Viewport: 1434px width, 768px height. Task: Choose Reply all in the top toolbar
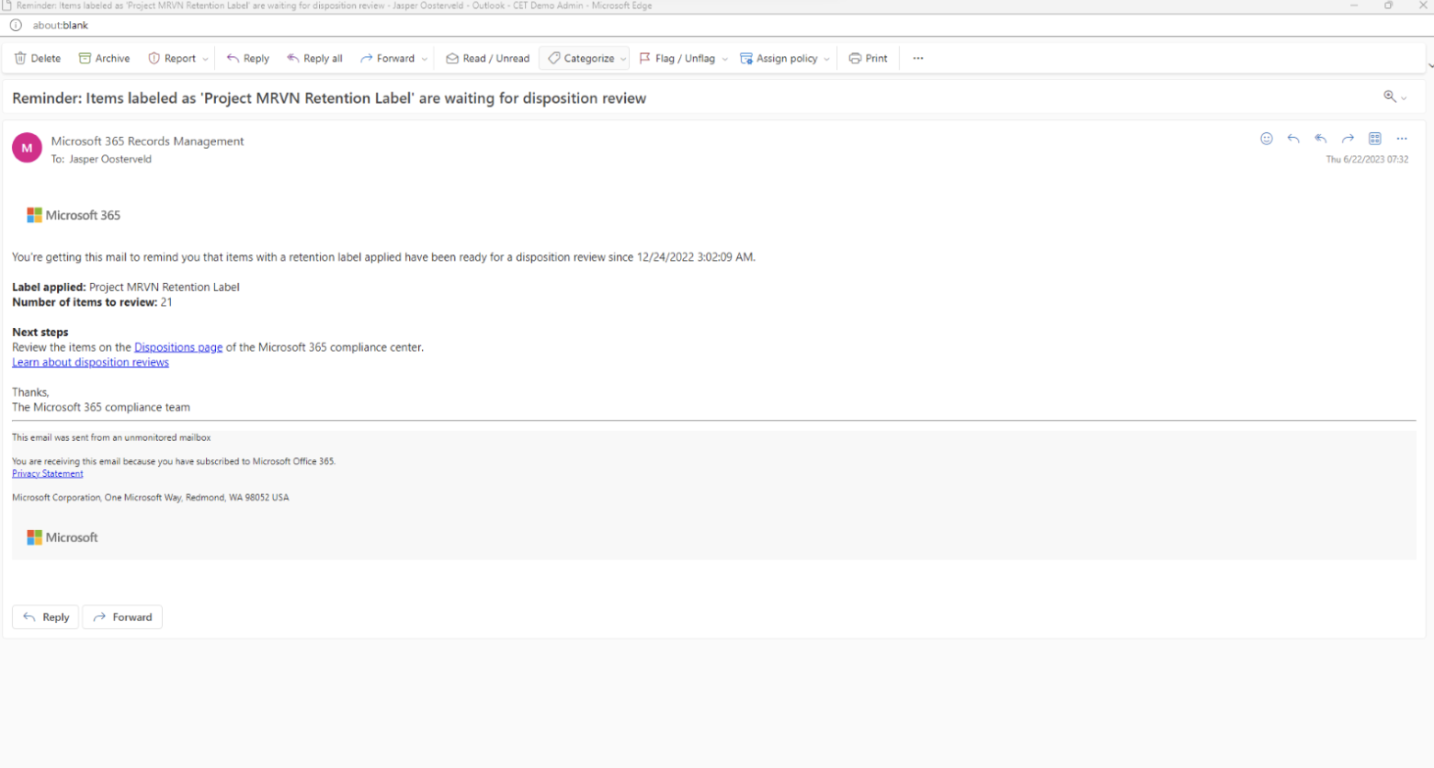point(314,58)
